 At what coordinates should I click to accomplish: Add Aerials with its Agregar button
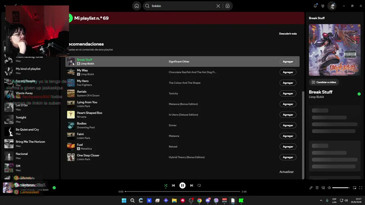click(x=288, y=93)
